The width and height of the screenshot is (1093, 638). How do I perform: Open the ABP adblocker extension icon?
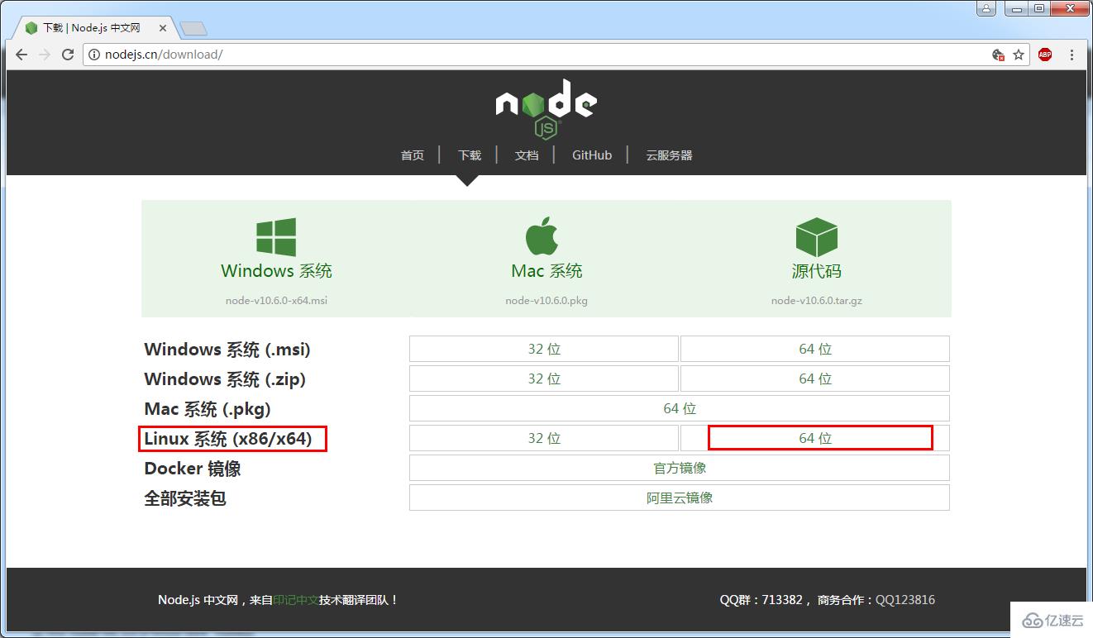coord(1044,55)
